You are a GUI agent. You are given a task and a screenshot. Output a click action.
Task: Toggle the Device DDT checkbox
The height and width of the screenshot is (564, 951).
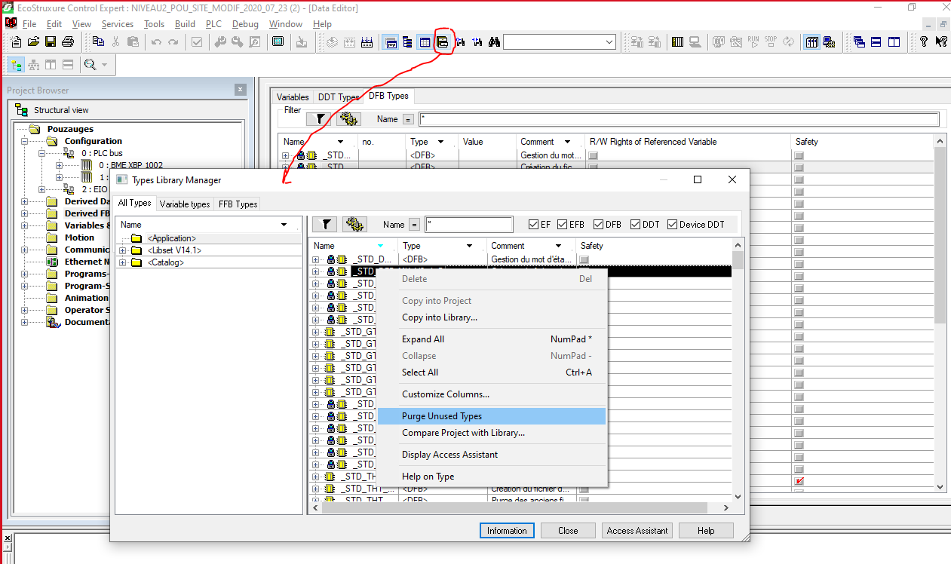[x=672, y=224]
